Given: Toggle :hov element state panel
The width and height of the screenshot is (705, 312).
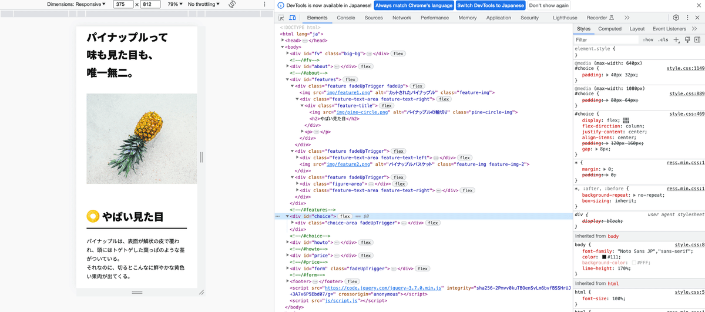Looking at the screenshot, I should pos(648,40).
